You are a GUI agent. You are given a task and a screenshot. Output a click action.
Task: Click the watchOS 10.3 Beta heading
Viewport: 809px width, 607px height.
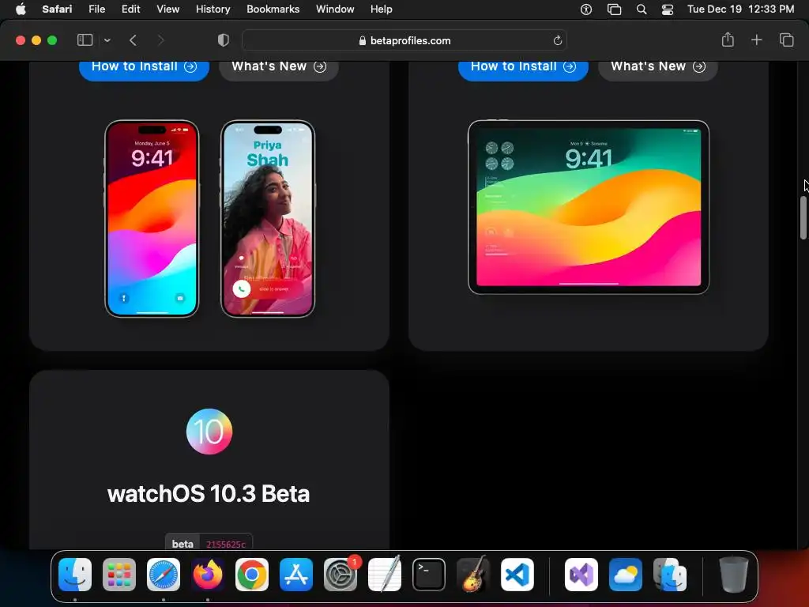coord(209,493)
